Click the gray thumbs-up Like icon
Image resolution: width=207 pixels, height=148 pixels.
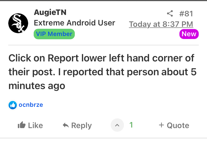pyautogui.click(x=22, y=125)
